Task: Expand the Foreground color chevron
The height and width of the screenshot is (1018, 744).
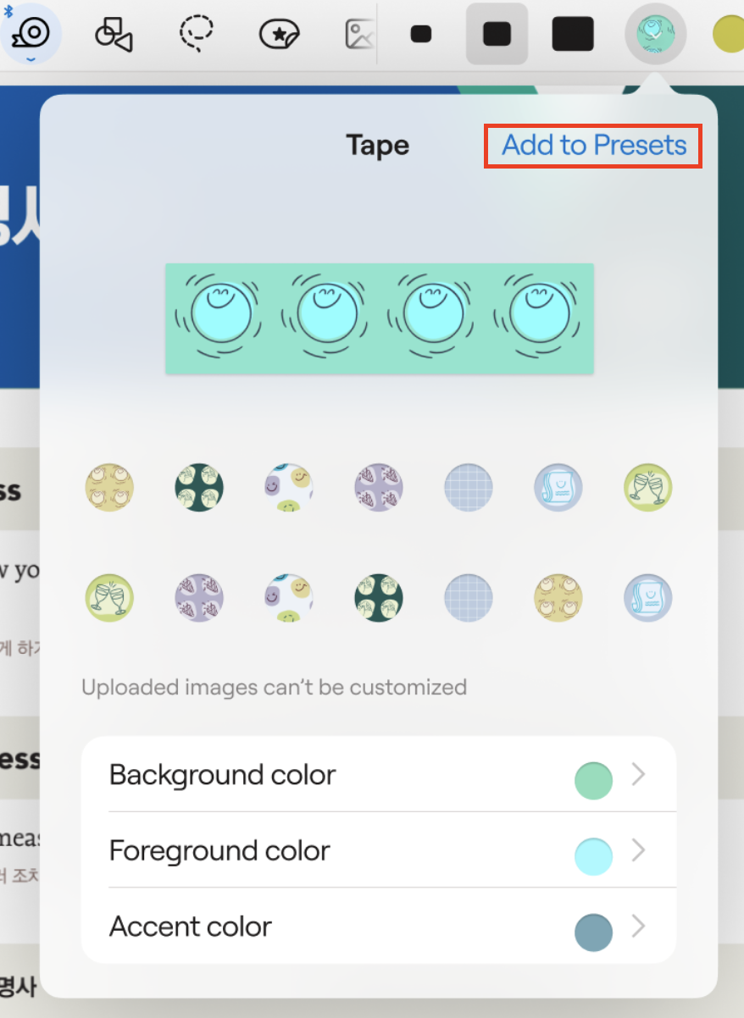Action: point(639,850)
